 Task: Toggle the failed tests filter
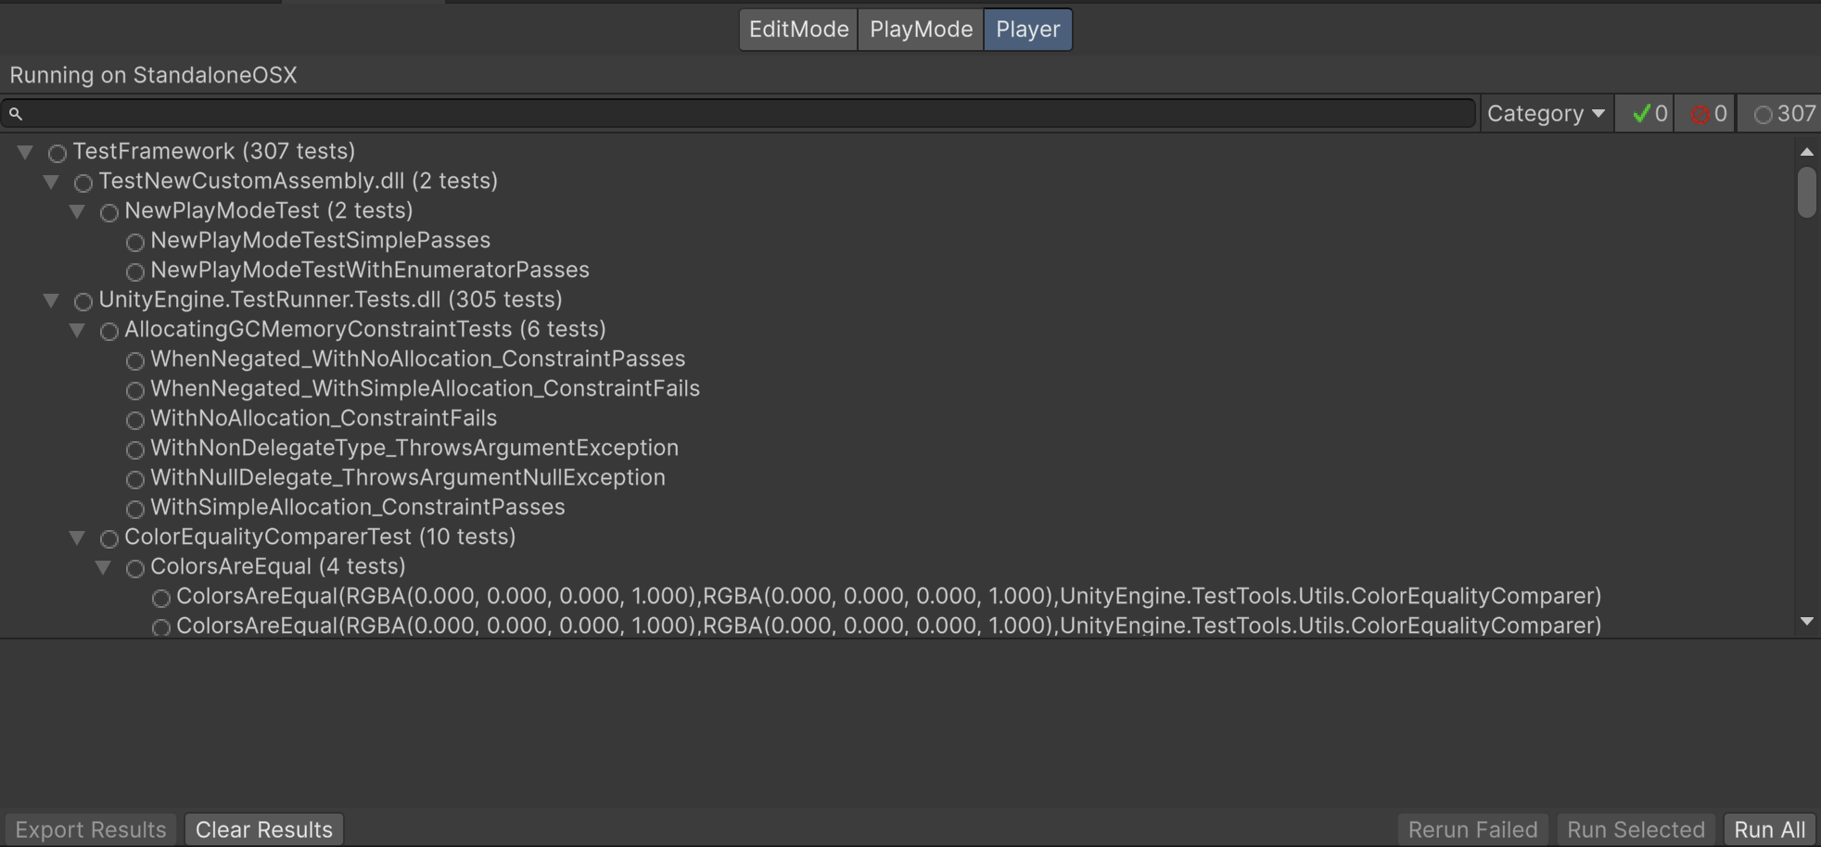(1706, 113)
